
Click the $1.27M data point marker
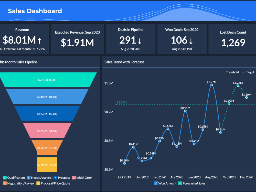tap(212, 85)
